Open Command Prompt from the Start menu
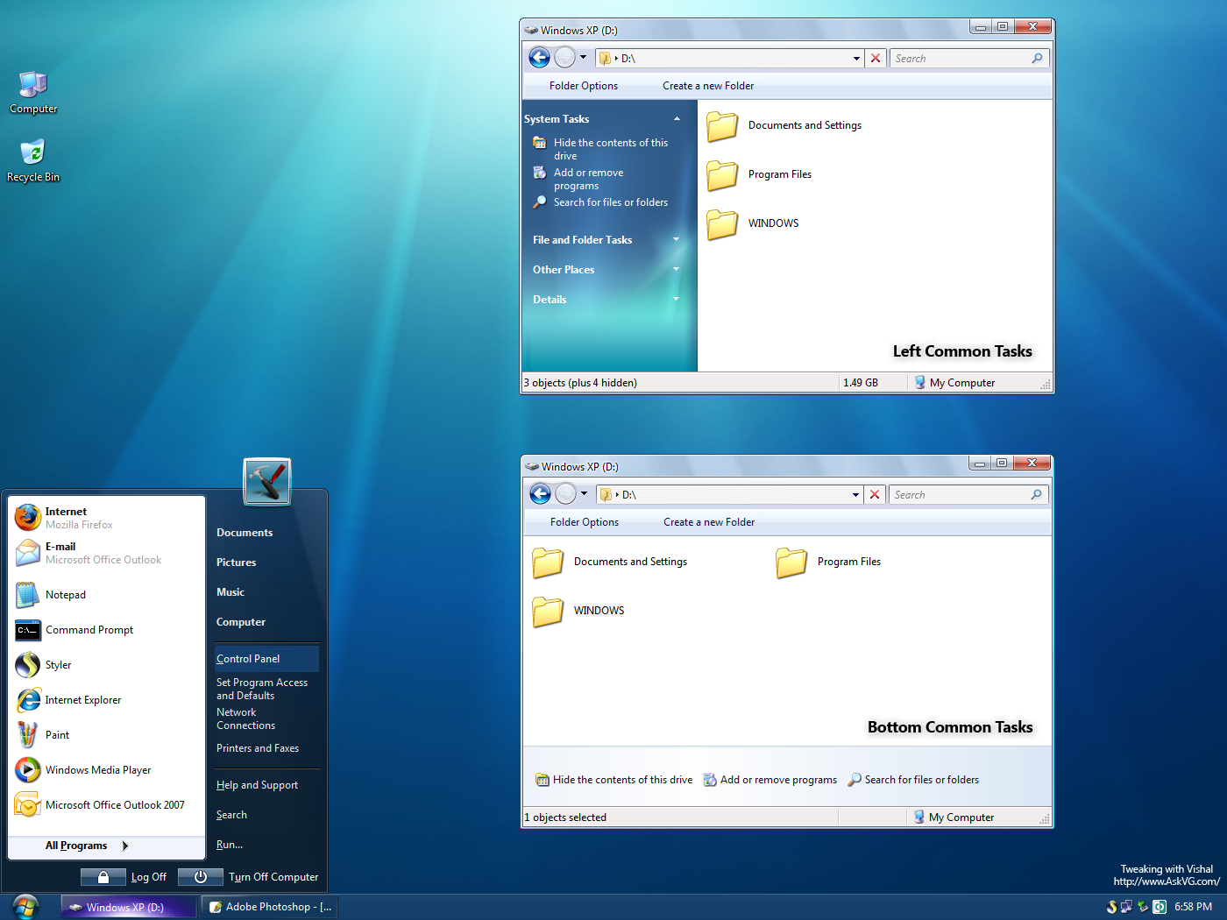Viewport: 1227px width, 920px height. tap(90, 630)
